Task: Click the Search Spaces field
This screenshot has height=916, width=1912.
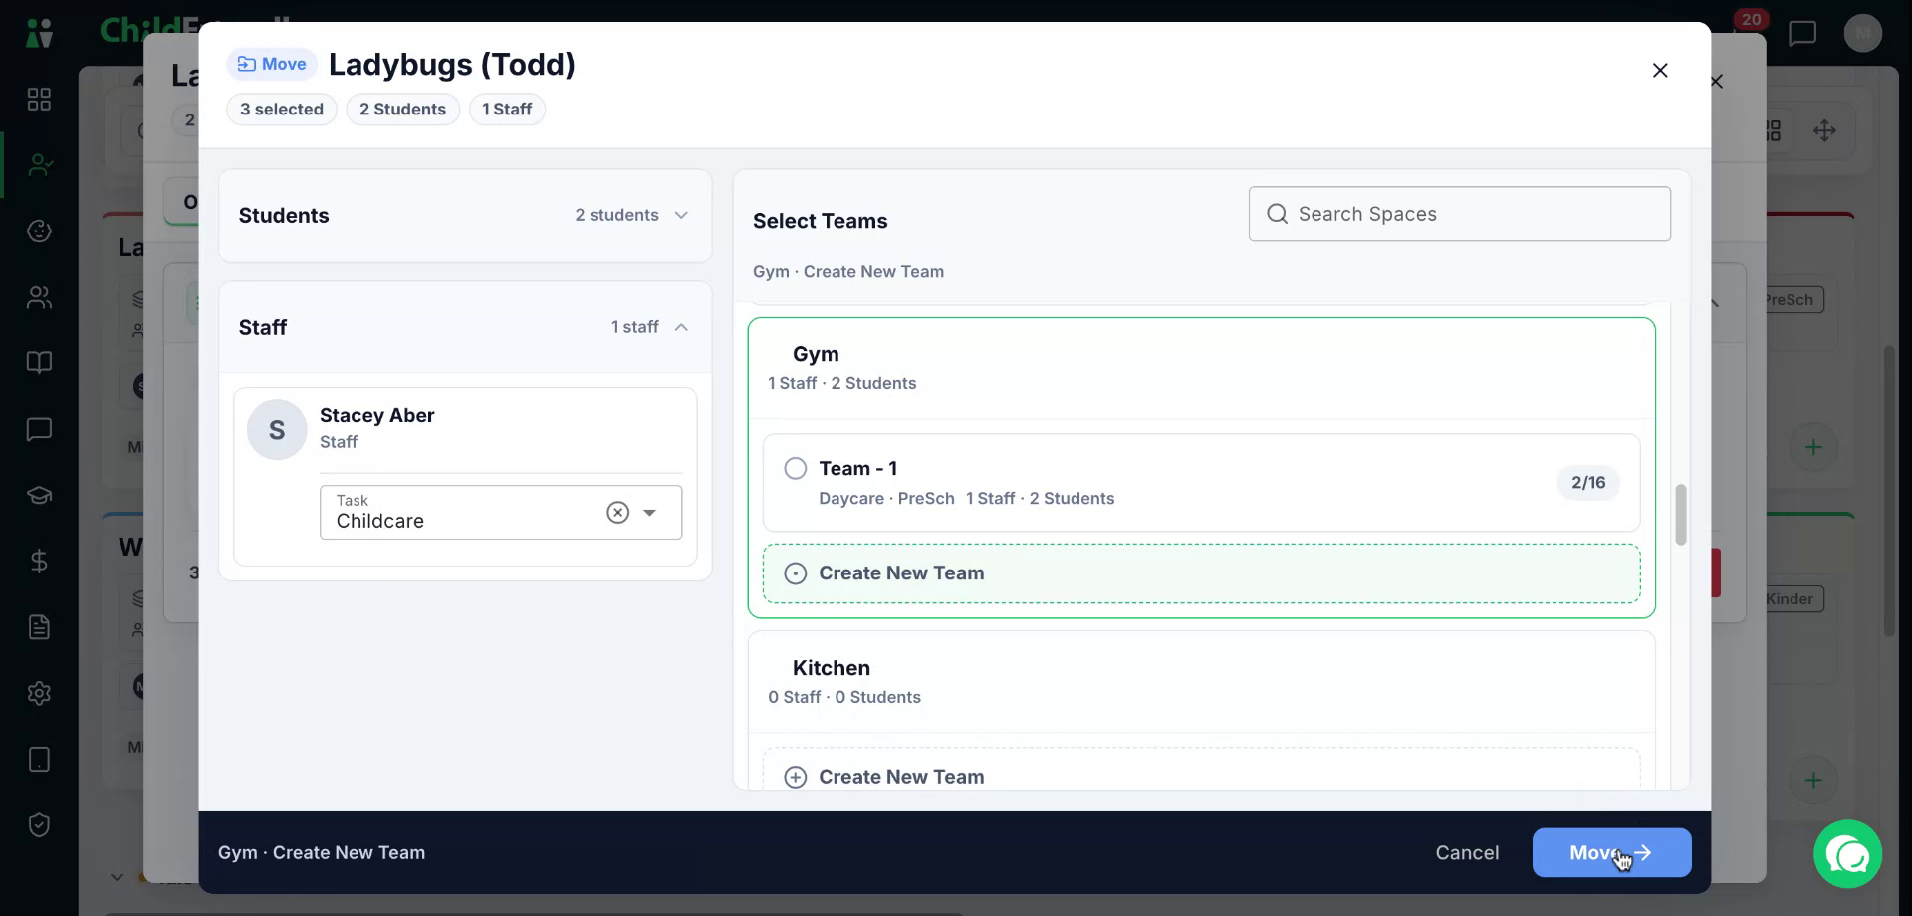Action: [1459, 214]
